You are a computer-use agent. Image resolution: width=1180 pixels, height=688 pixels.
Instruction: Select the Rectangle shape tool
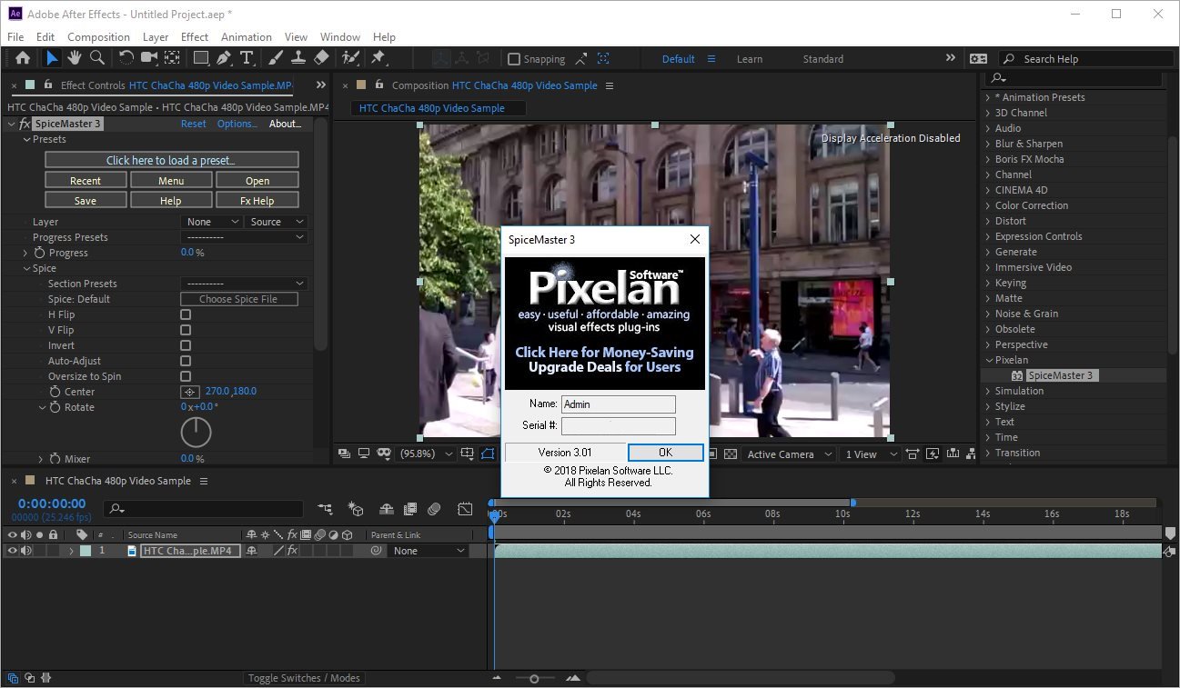[201, 58]
